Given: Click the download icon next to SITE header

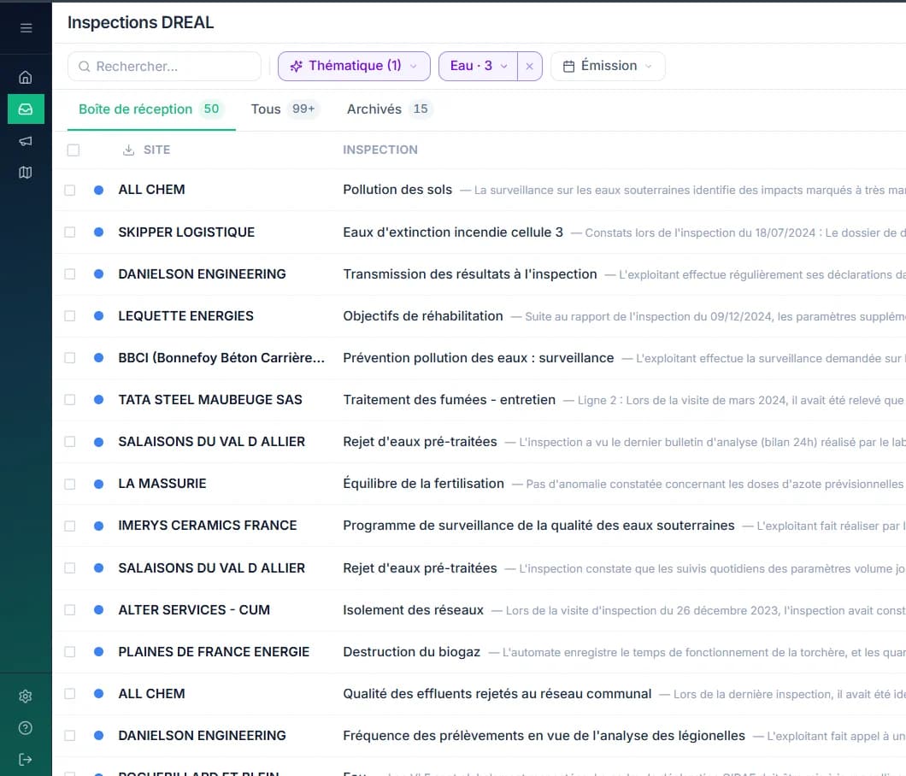Looking at the screenshot, I should 129,150.
